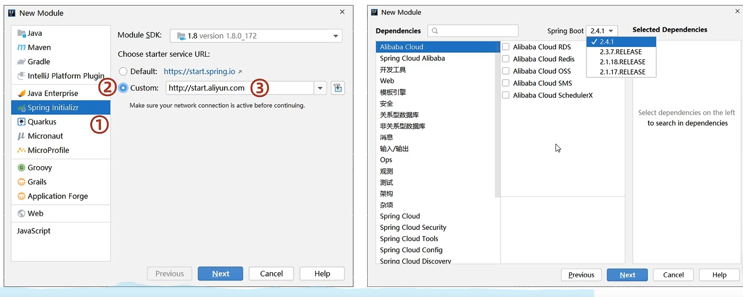Open the Spring Boot version dropdown

point(602,31)
